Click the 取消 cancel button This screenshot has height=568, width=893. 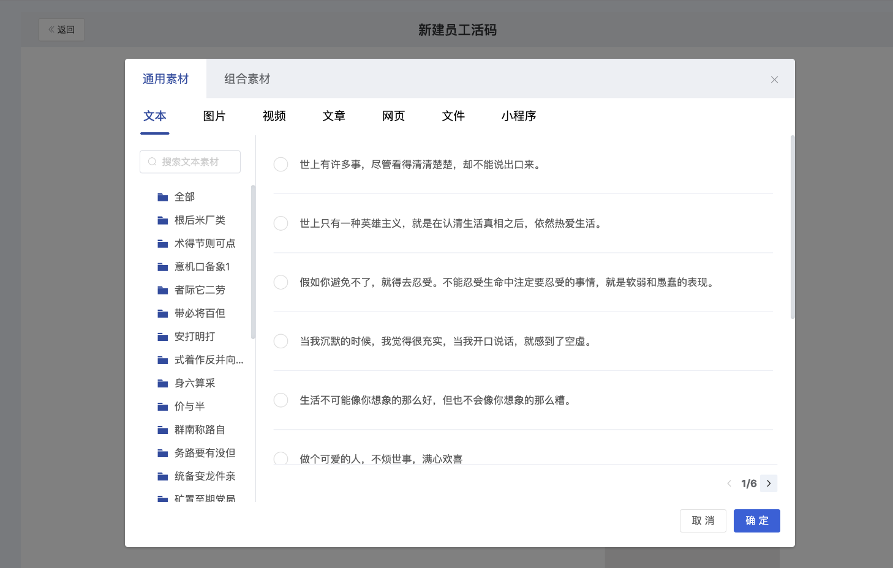point(703,521)
